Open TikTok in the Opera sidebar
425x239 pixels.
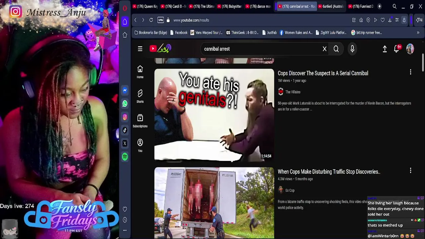coord(125,130)
